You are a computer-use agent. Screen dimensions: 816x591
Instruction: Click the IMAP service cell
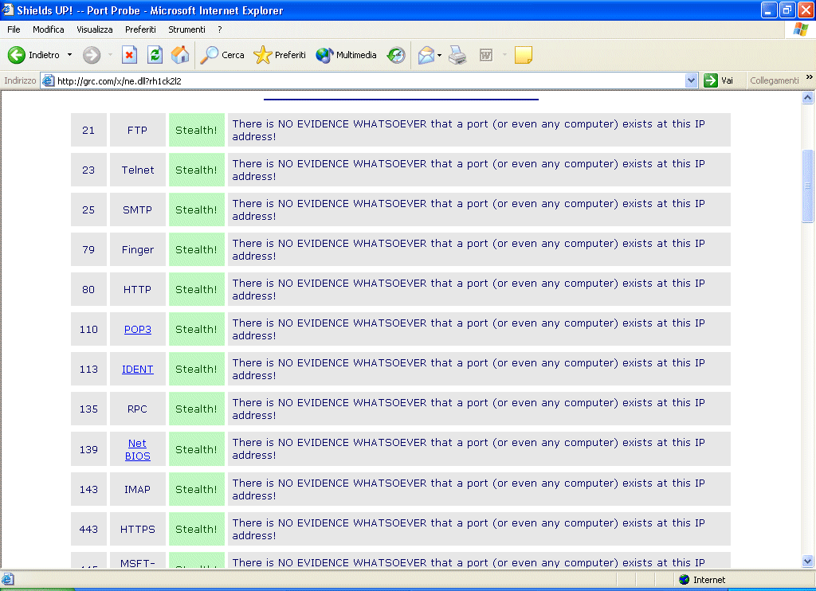click(137, 489)
